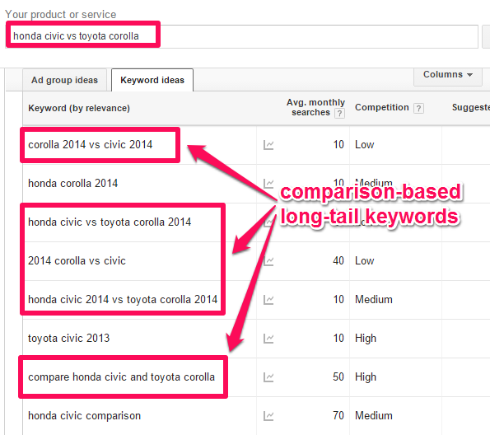490x435 pixels.
Task: Sort by Competition column header
Action: tap(381, 108)
